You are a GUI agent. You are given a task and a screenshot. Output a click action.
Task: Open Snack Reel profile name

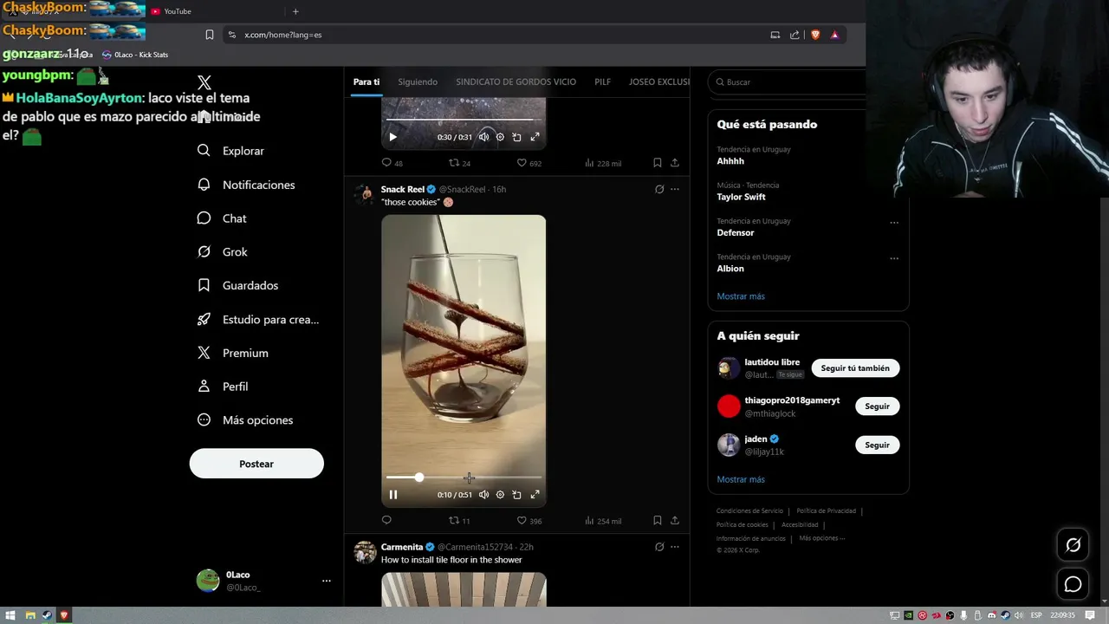pos(403,189)
